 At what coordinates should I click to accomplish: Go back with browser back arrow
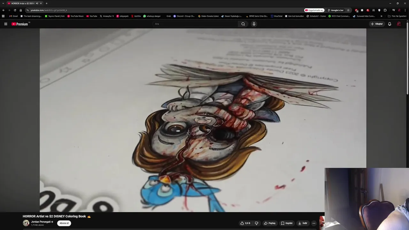[x=4, y=10]
